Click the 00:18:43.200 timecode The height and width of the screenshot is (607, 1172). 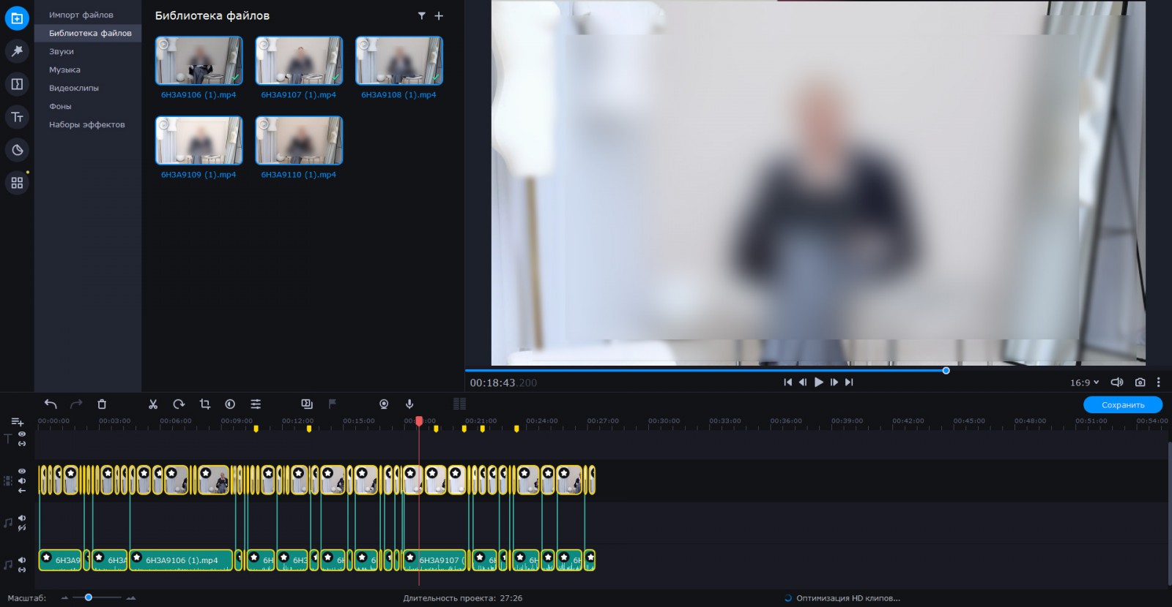503,382
